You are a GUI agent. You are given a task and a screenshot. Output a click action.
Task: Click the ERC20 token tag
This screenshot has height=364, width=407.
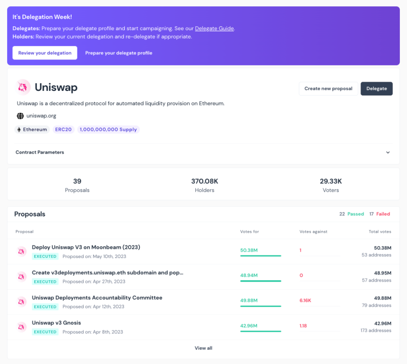pos(63,130)
